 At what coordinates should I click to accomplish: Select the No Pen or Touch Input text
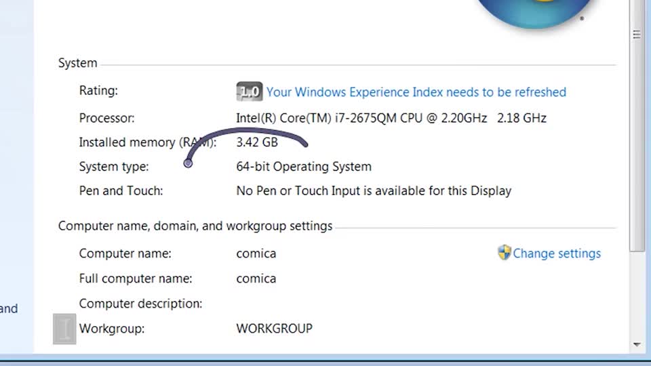click(374, 191)
